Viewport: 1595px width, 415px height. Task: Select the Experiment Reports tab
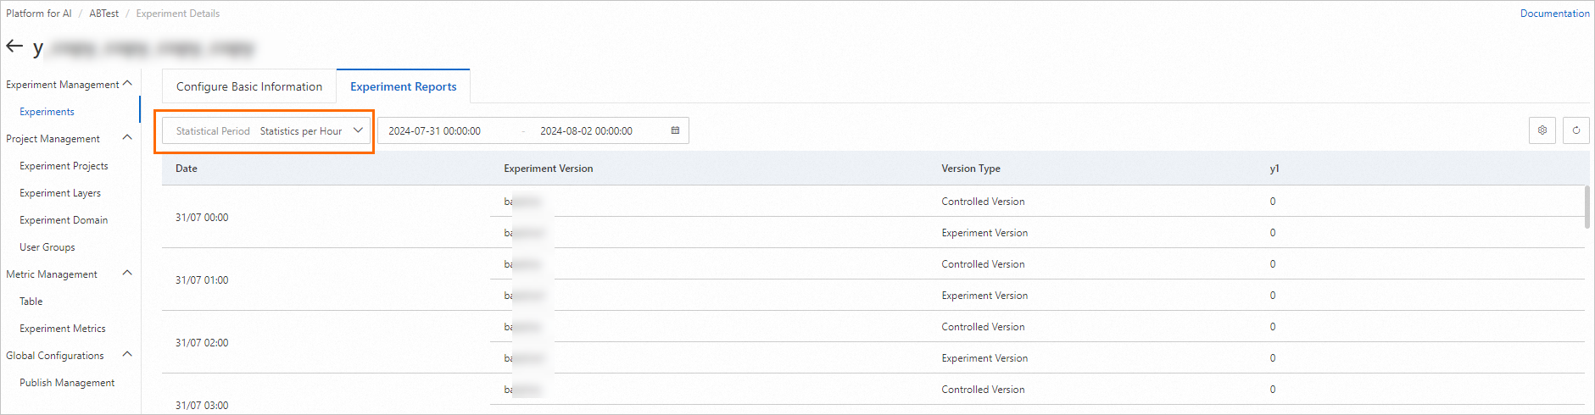pyautogui.click(x=403, y=86)
